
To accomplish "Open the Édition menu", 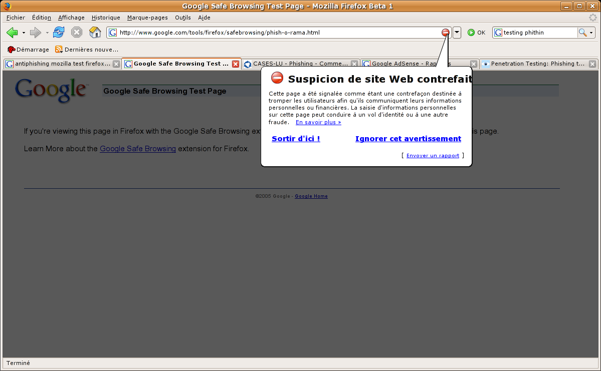I will coord(42,18).
